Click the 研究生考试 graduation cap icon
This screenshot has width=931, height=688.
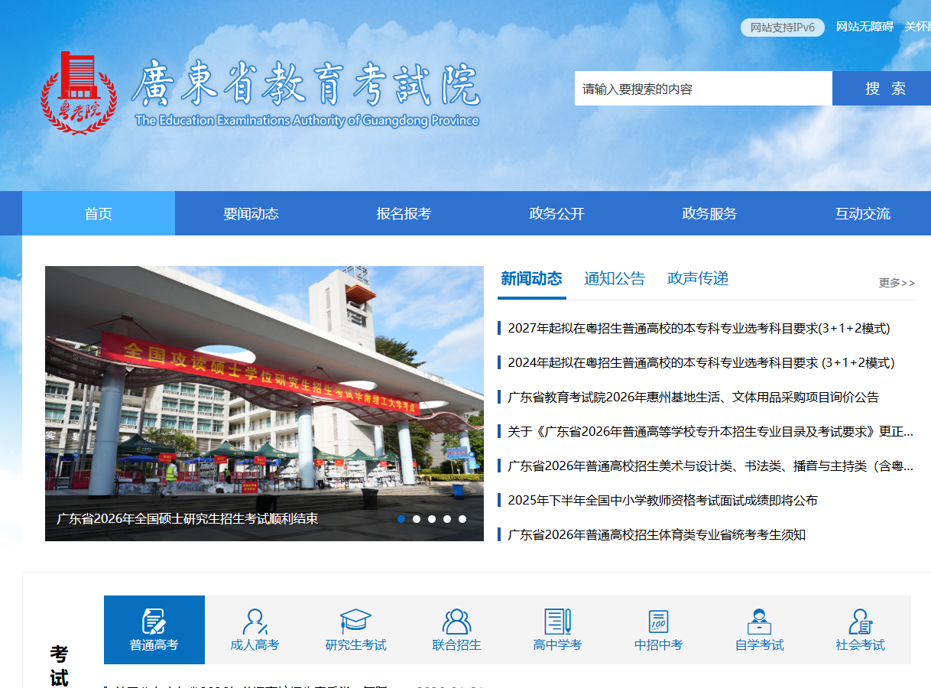[355, 620]
